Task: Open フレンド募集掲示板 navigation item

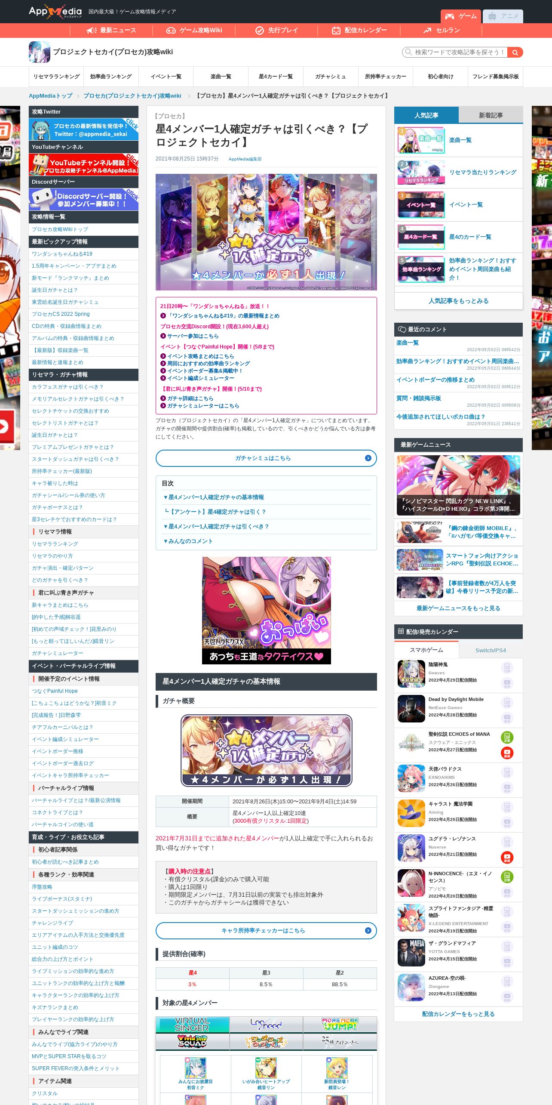Action: (495, 77)
